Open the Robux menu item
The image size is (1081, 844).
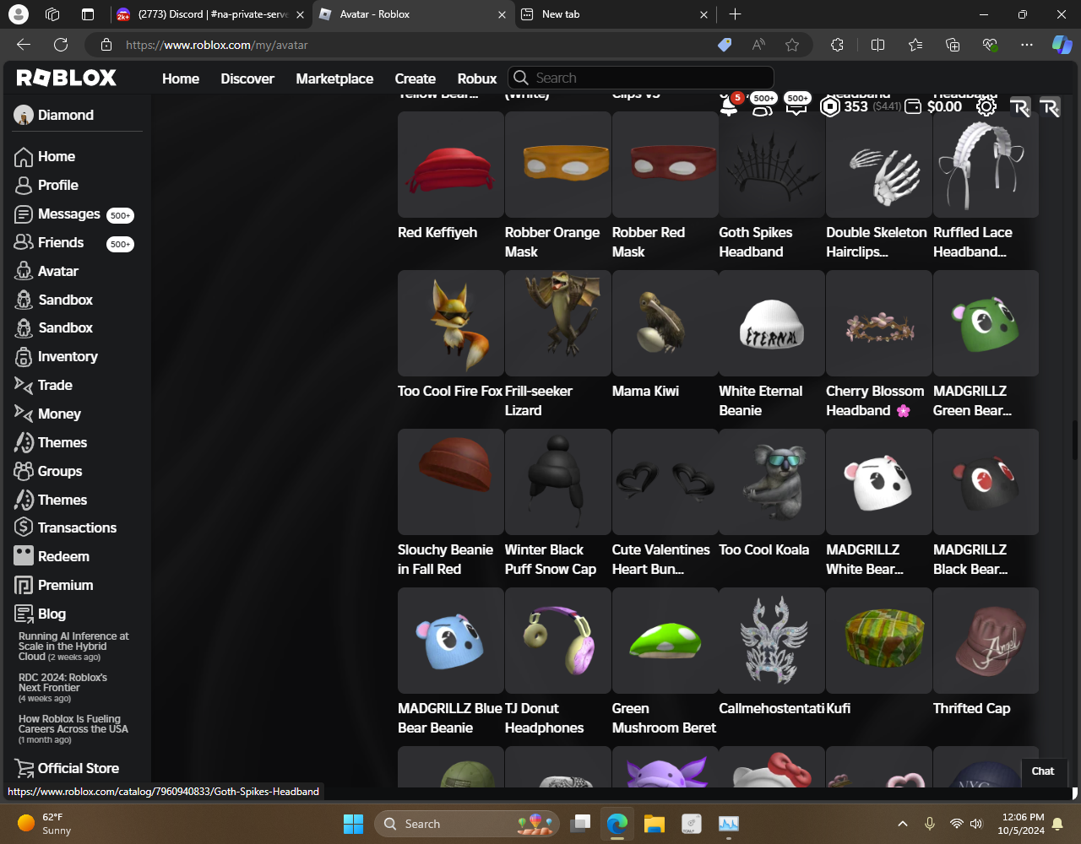click(x=477, y=78)
